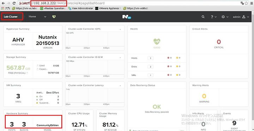
Task: Click the Home menu chevron arrow
Action: (x=45, y=17)
